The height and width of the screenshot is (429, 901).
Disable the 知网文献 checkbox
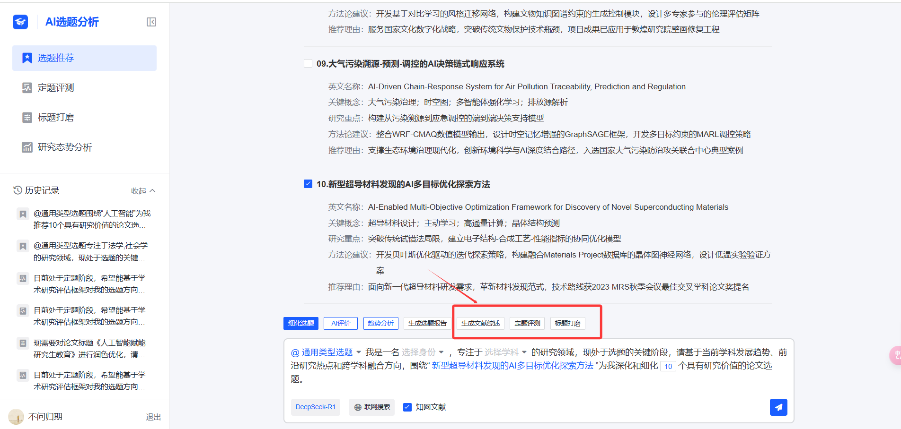pos(407,407)
